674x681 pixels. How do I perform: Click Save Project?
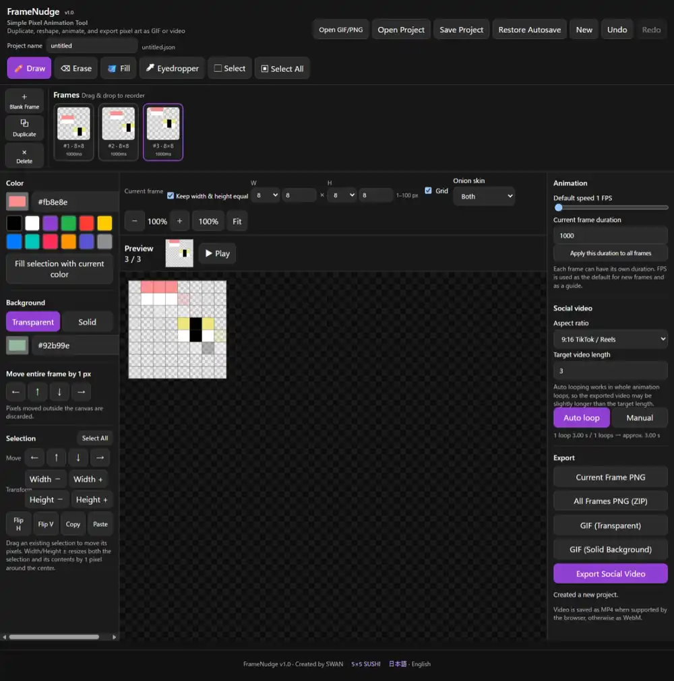pos(461,30)
